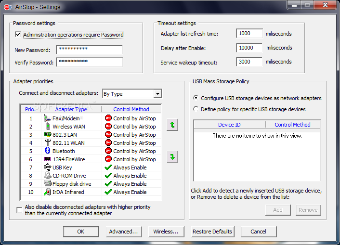Click the disabled Add USB device button
The image size is (340, 245).
pyautogui.click(x=278, y=210)
